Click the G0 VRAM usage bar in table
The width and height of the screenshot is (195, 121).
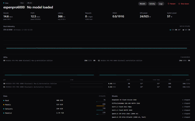click(x=86, y=83)
